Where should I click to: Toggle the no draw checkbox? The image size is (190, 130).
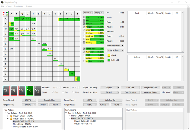84,61
